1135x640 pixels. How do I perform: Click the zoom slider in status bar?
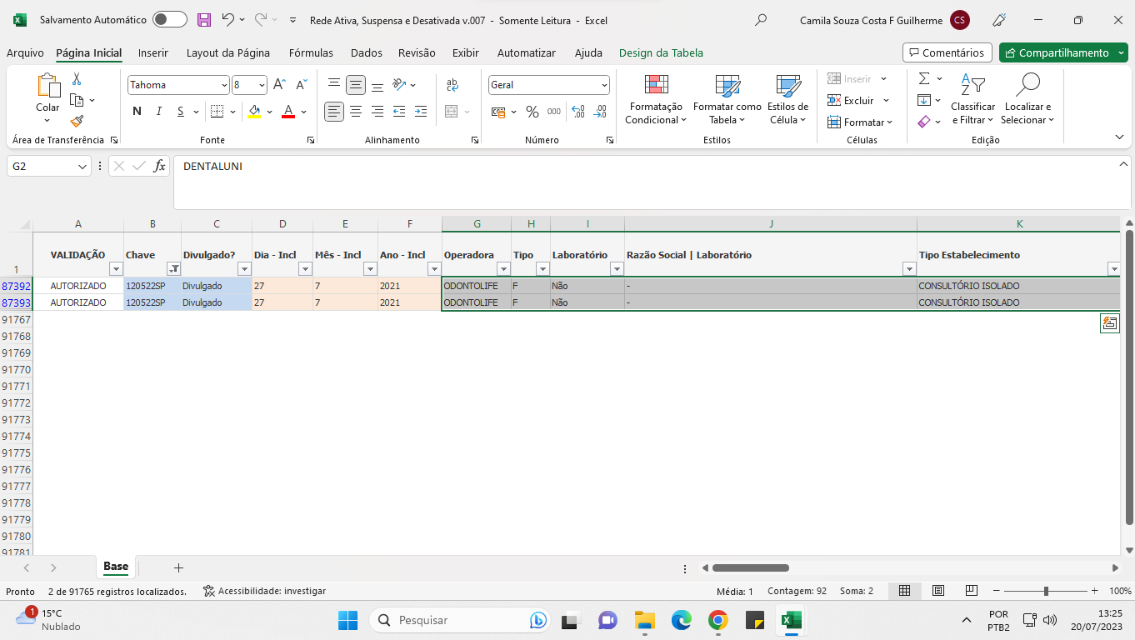click(1046, 591)
